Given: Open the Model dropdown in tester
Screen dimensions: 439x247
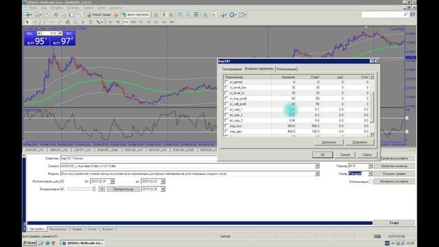Looking at the screenshot, I should (x=317, y=174).
